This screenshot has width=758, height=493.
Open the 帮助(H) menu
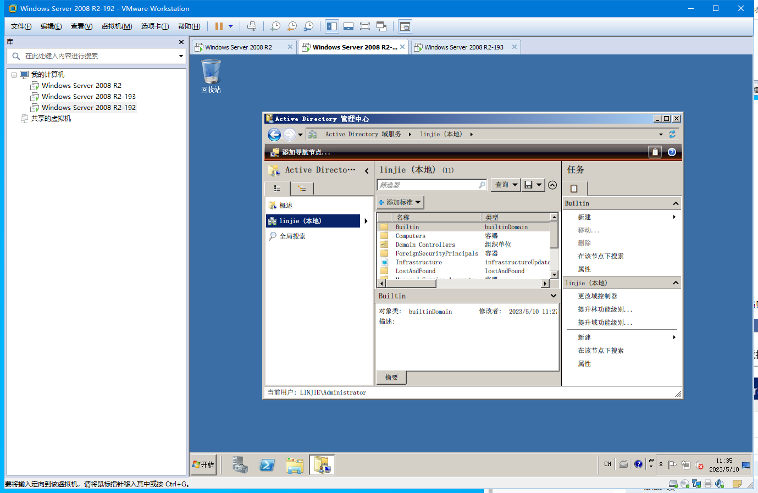[189, 26]
